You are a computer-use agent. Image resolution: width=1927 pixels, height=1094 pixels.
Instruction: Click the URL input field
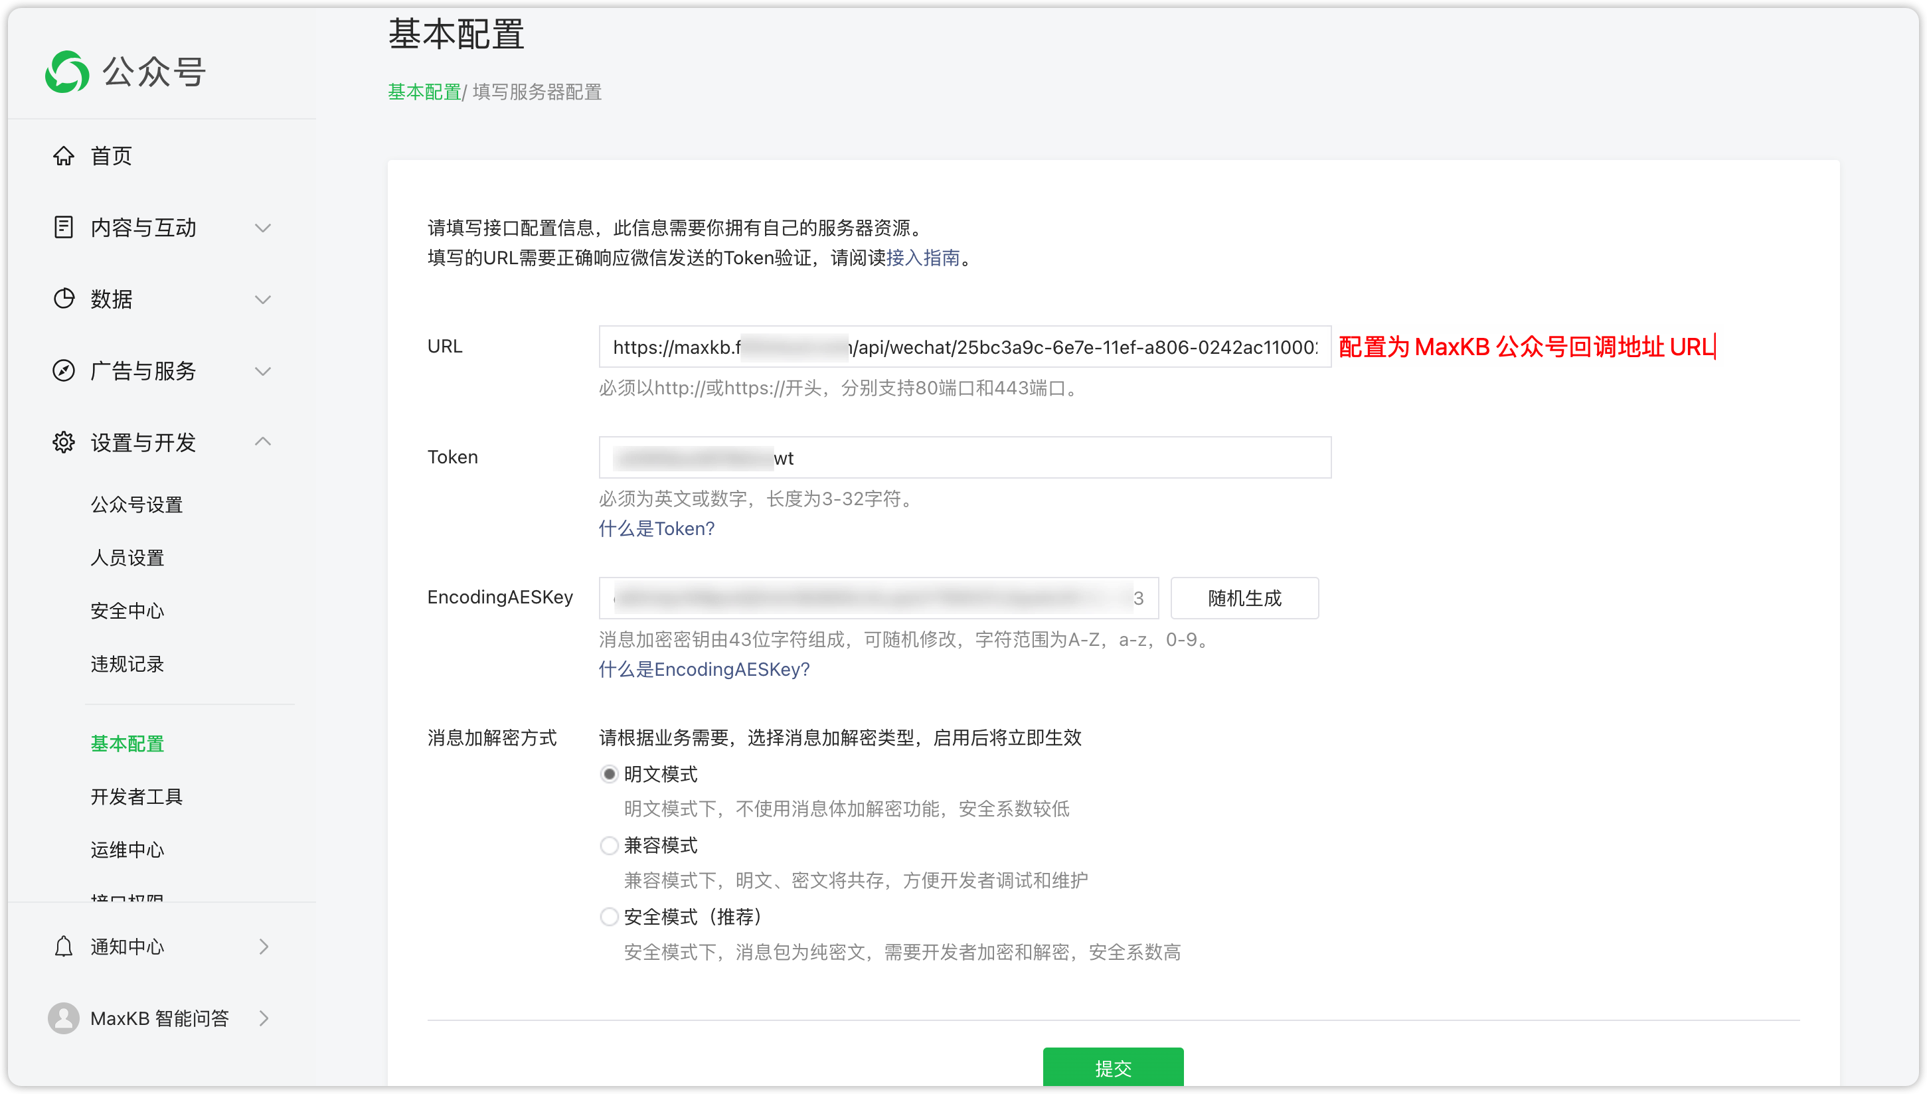pos(965,347)
